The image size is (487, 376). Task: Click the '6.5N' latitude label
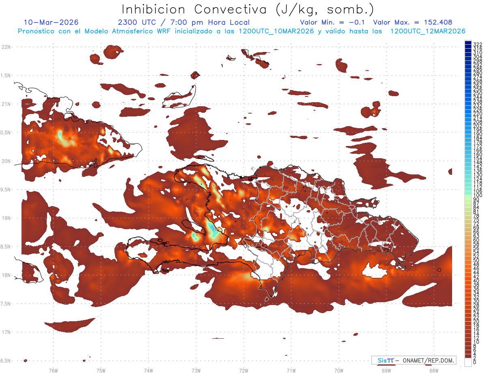[6, 361]
